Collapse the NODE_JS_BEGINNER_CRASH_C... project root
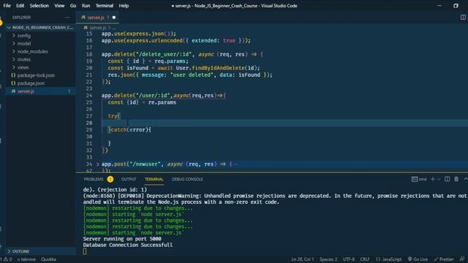The height and width of the screenshot is (263, 468). tap(40, 28)
